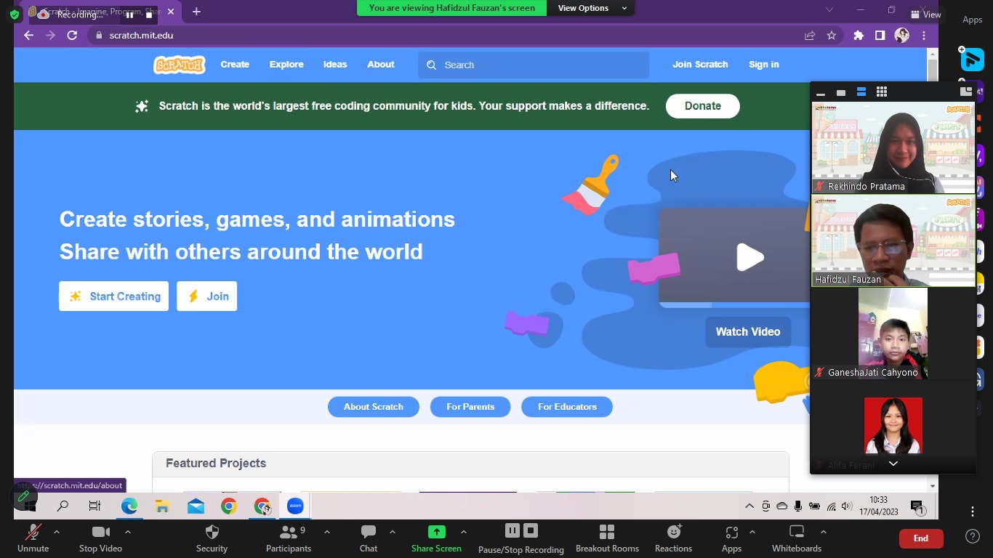Image resolution: width=993 pixels, height=558 pixels.
Task: Play the Scratch intro video
Action: pyautogui.click(x=749, y=257)
